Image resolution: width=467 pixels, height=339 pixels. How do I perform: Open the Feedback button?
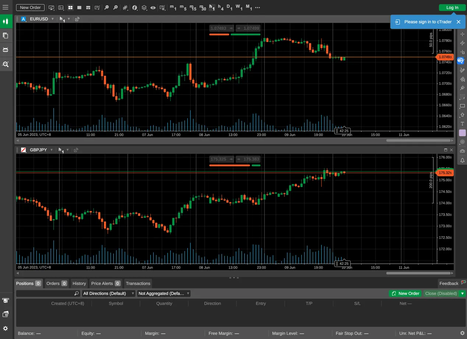pyautogui.click(x=452, y=283)
